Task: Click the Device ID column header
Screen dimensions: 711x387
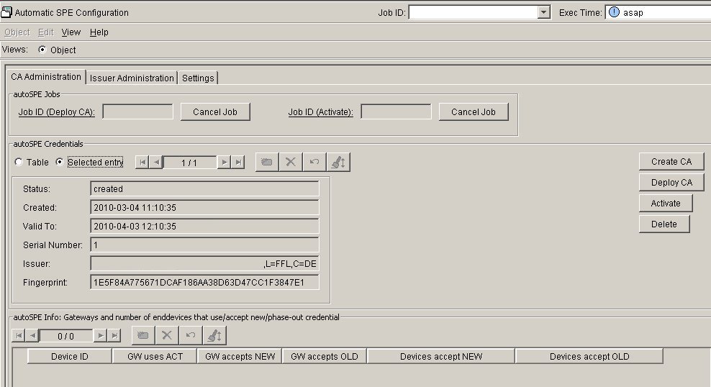Action: coord(69,357)
